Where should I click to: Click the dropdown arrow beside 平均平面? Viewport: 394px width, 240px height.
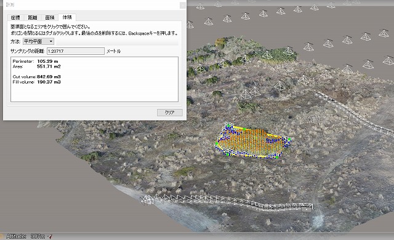(51, 41)
